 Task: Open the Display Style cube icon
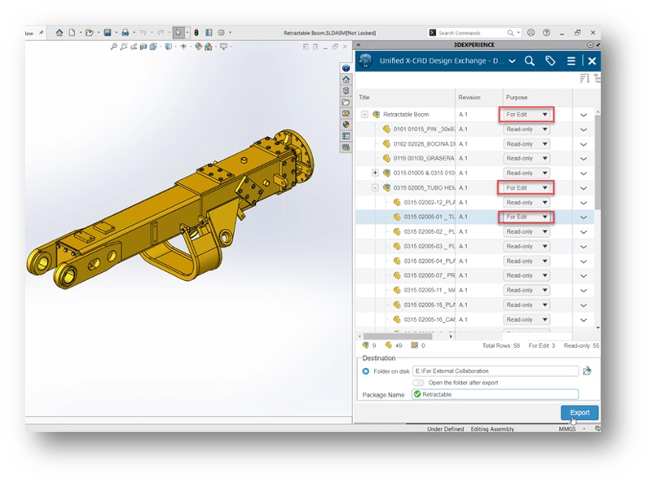pyautogui.click(x=169, y=46)
